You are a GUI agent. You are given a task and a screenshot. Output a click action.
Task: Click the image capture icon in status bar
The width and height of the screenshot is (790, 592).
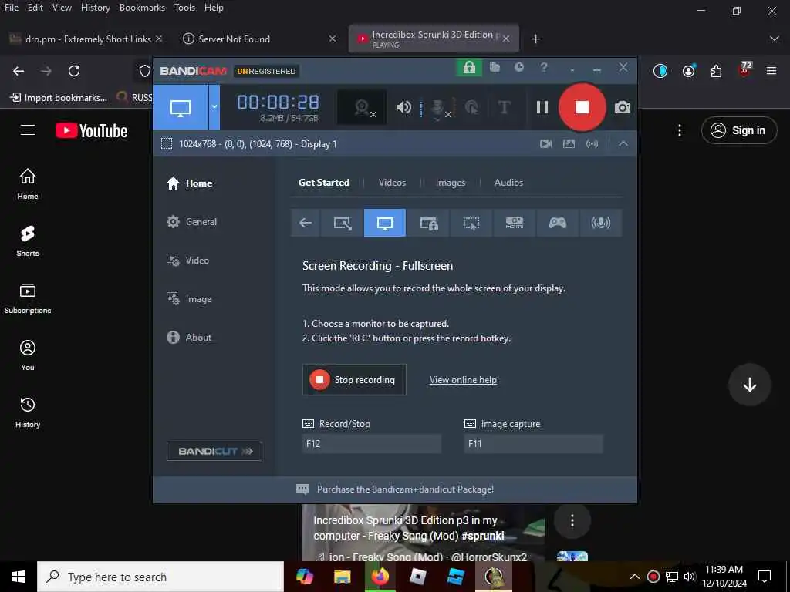[569, 144]
